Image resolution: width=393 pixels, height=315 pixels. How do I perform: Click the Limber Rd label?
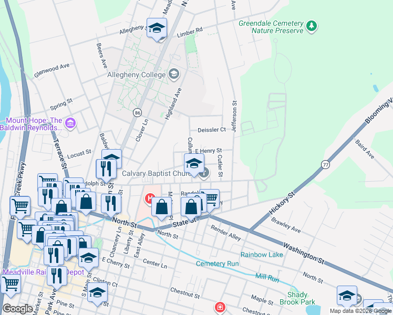coord(190,33)
